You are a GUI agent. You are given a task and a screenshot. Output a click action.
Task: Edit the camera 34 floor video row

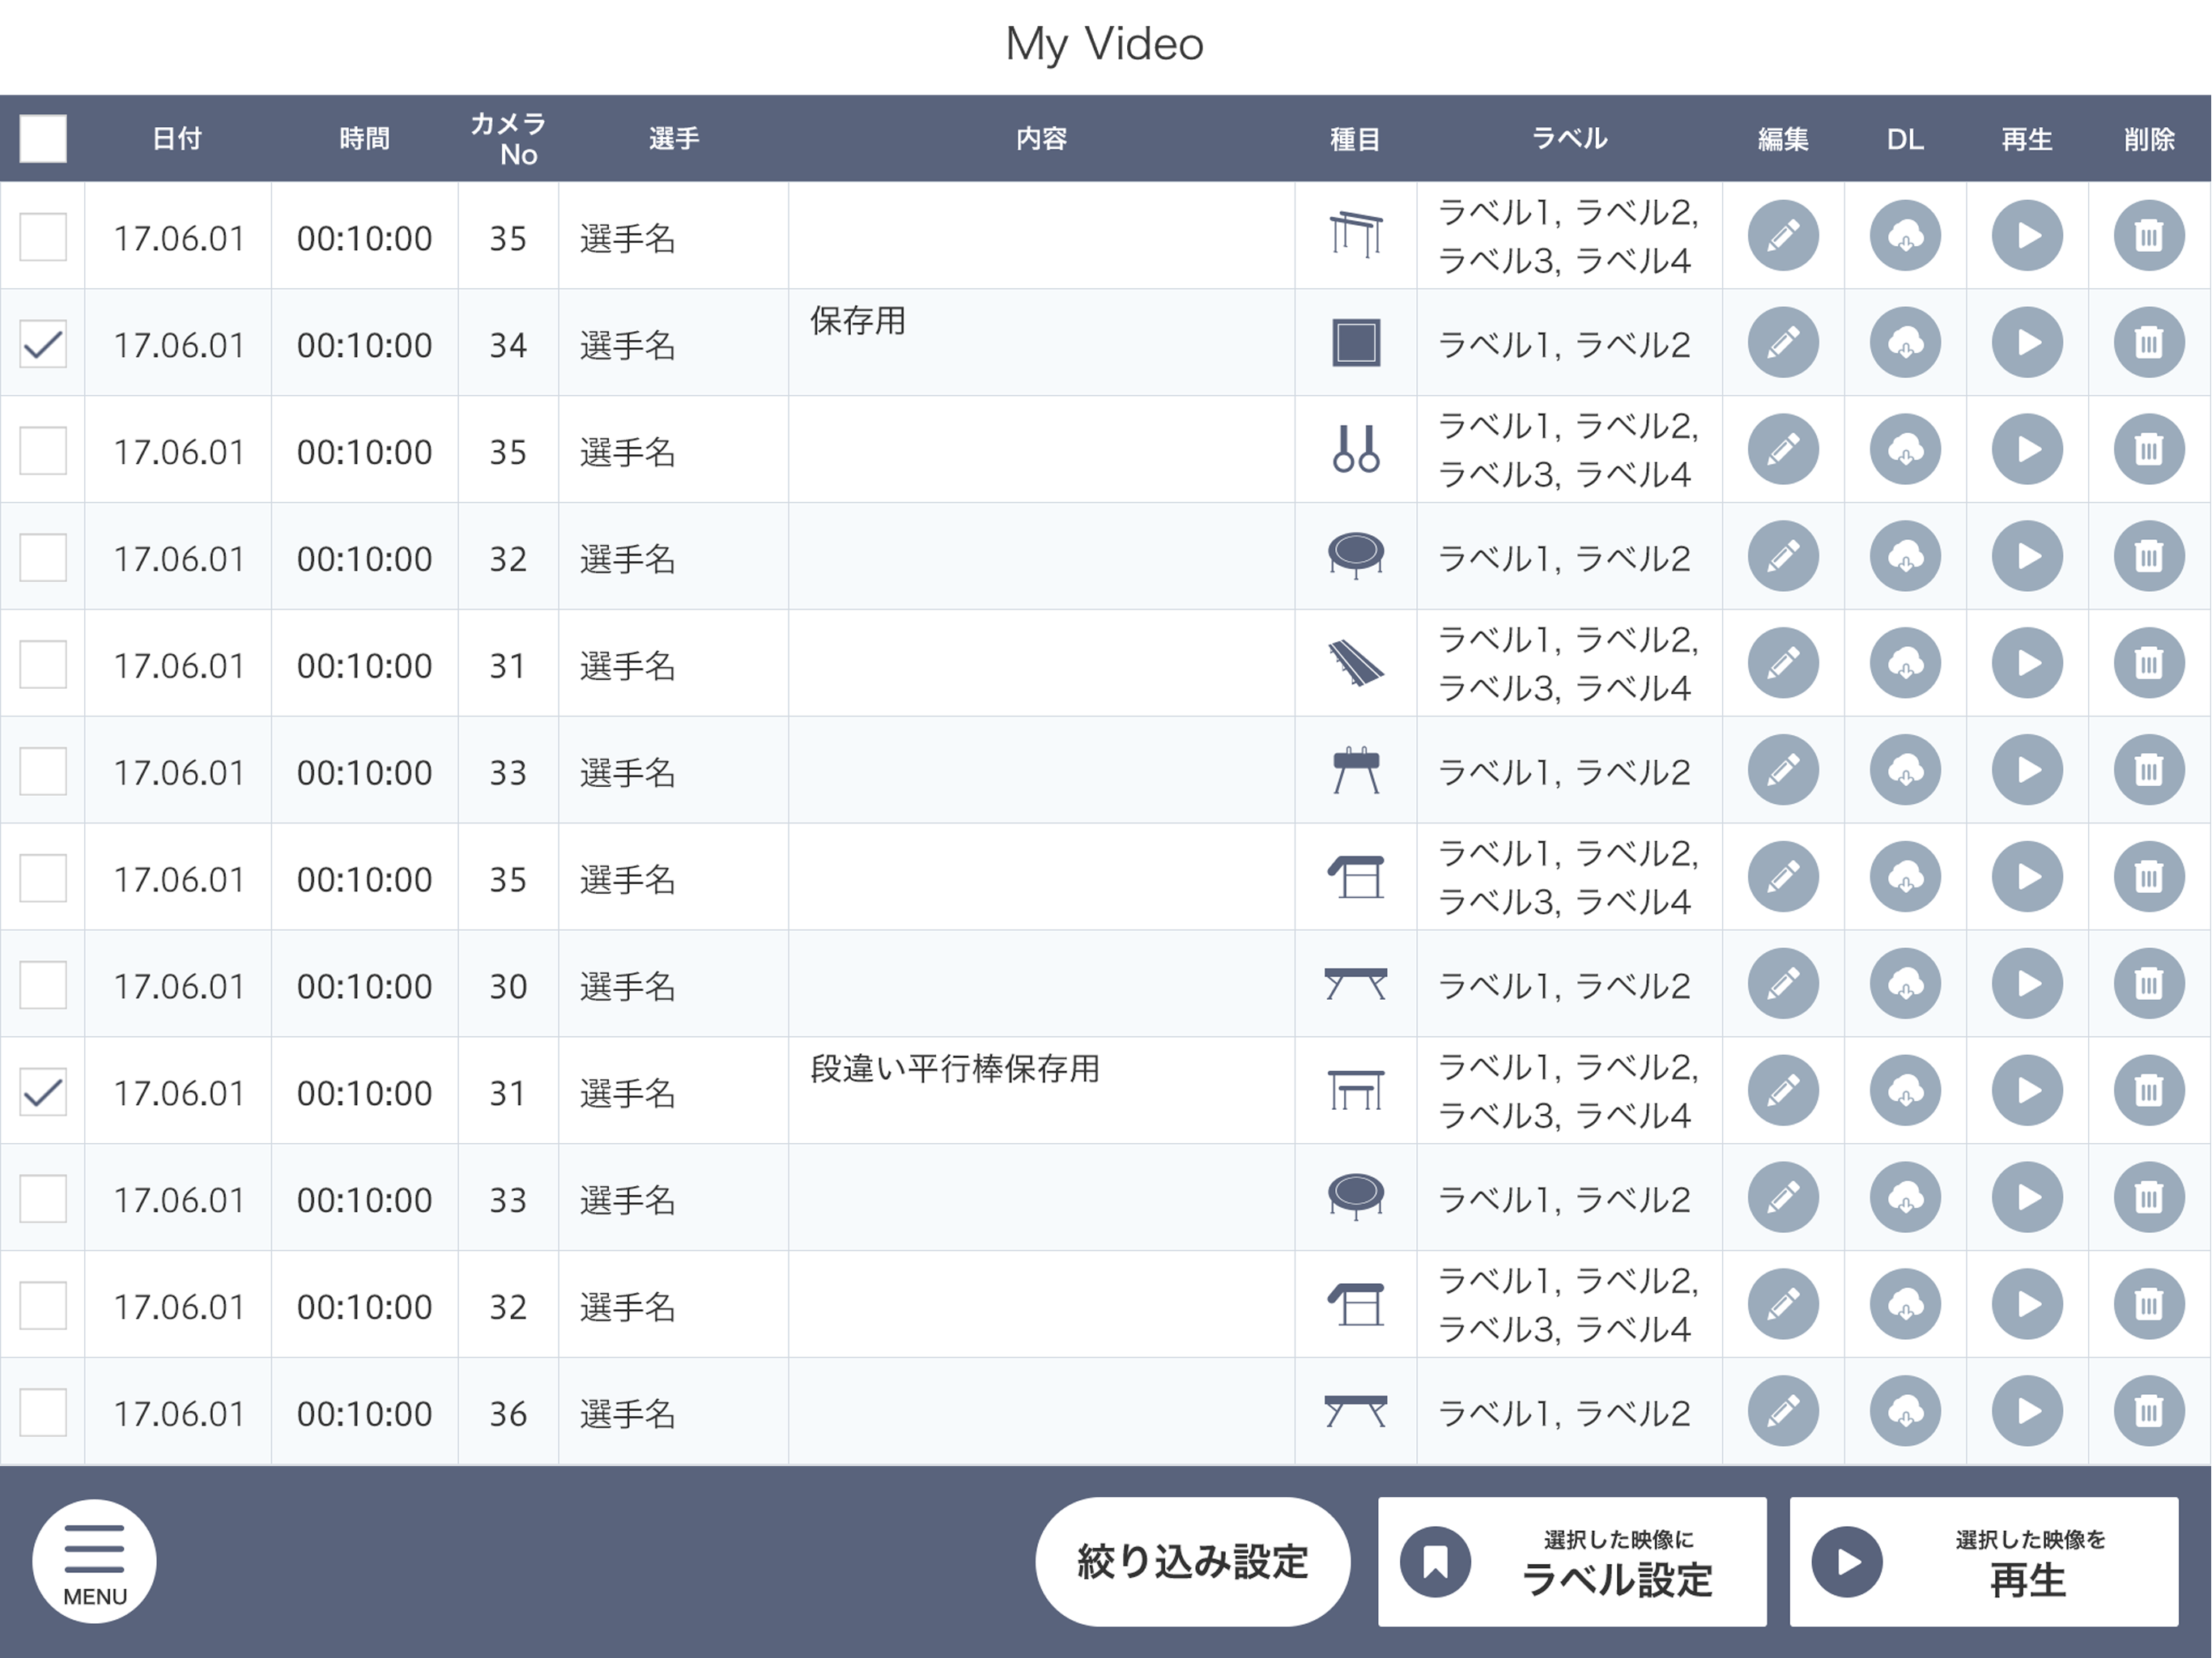1783,343
